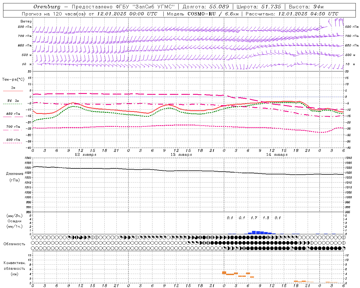Select the provider text "ФГБУ ЗапСиб УГМС"
Viewport: 360px width, 288px height.
click(x=145, y=7)
